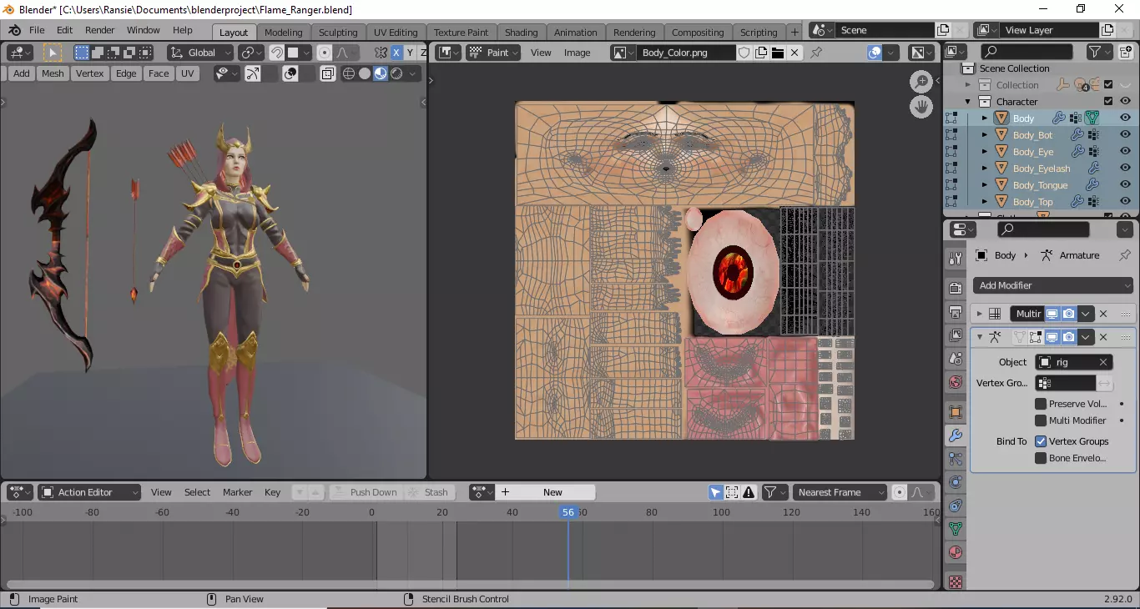Screen dimensions: 1140x609
Task: Switch to solid shading
Action: coord(365,73)
